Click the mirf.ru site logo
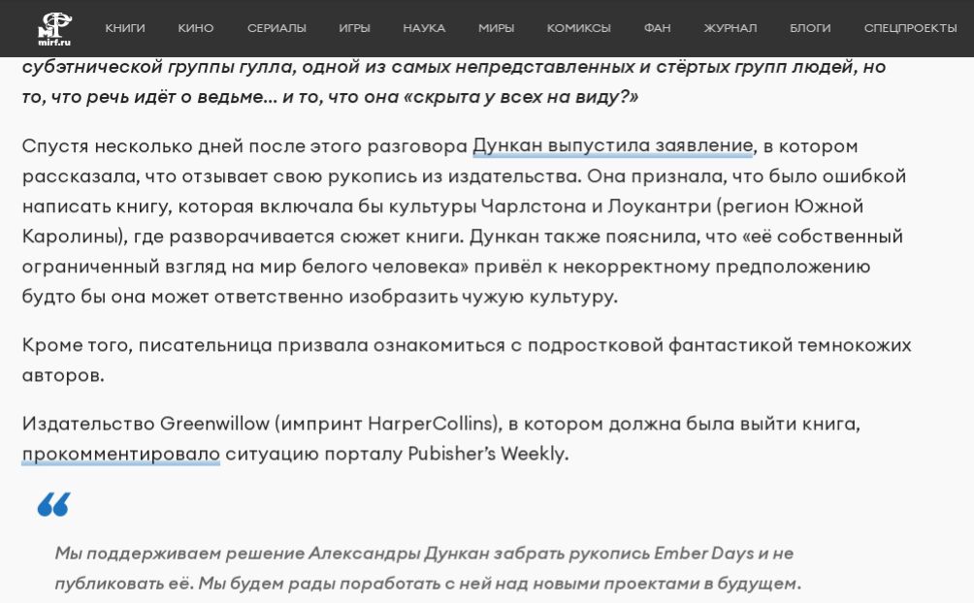The image size is (974, 603). click(54, 28)
